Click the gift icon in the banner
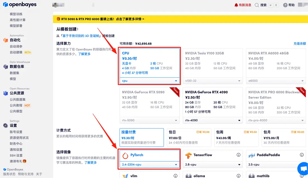This screenshot has width=308, height=178. 58,19
